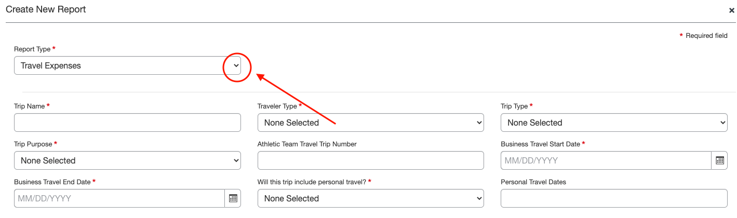
Task: Focus the Personal Travel Dates field
Action: tap(614, 198)
